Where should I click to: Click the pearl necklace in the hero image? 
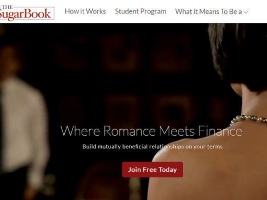249,119
